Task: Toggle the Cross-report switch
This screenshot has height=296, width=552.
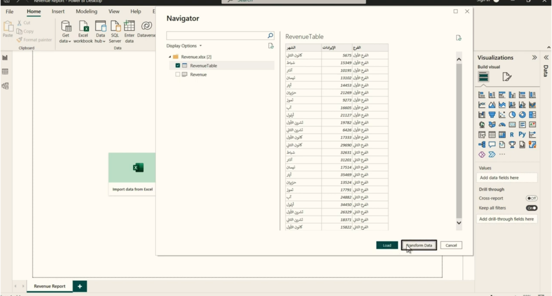Action: coord(532,198)
